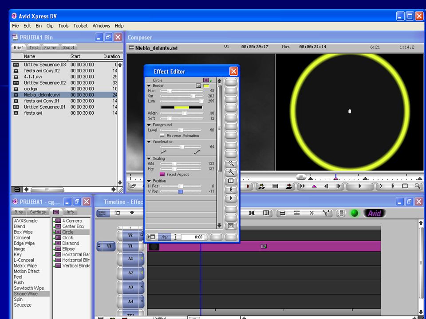Image resolution: width=426 pixels, height=319 pixels.
Task: Click the scissors add edit button in Timeline
Action: [312, 213]
